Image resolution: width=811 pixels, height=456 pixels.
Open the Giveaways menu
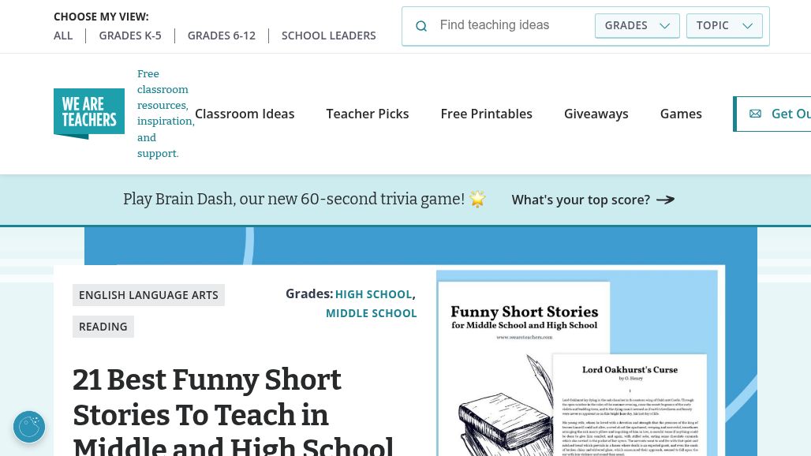point(596,114)
